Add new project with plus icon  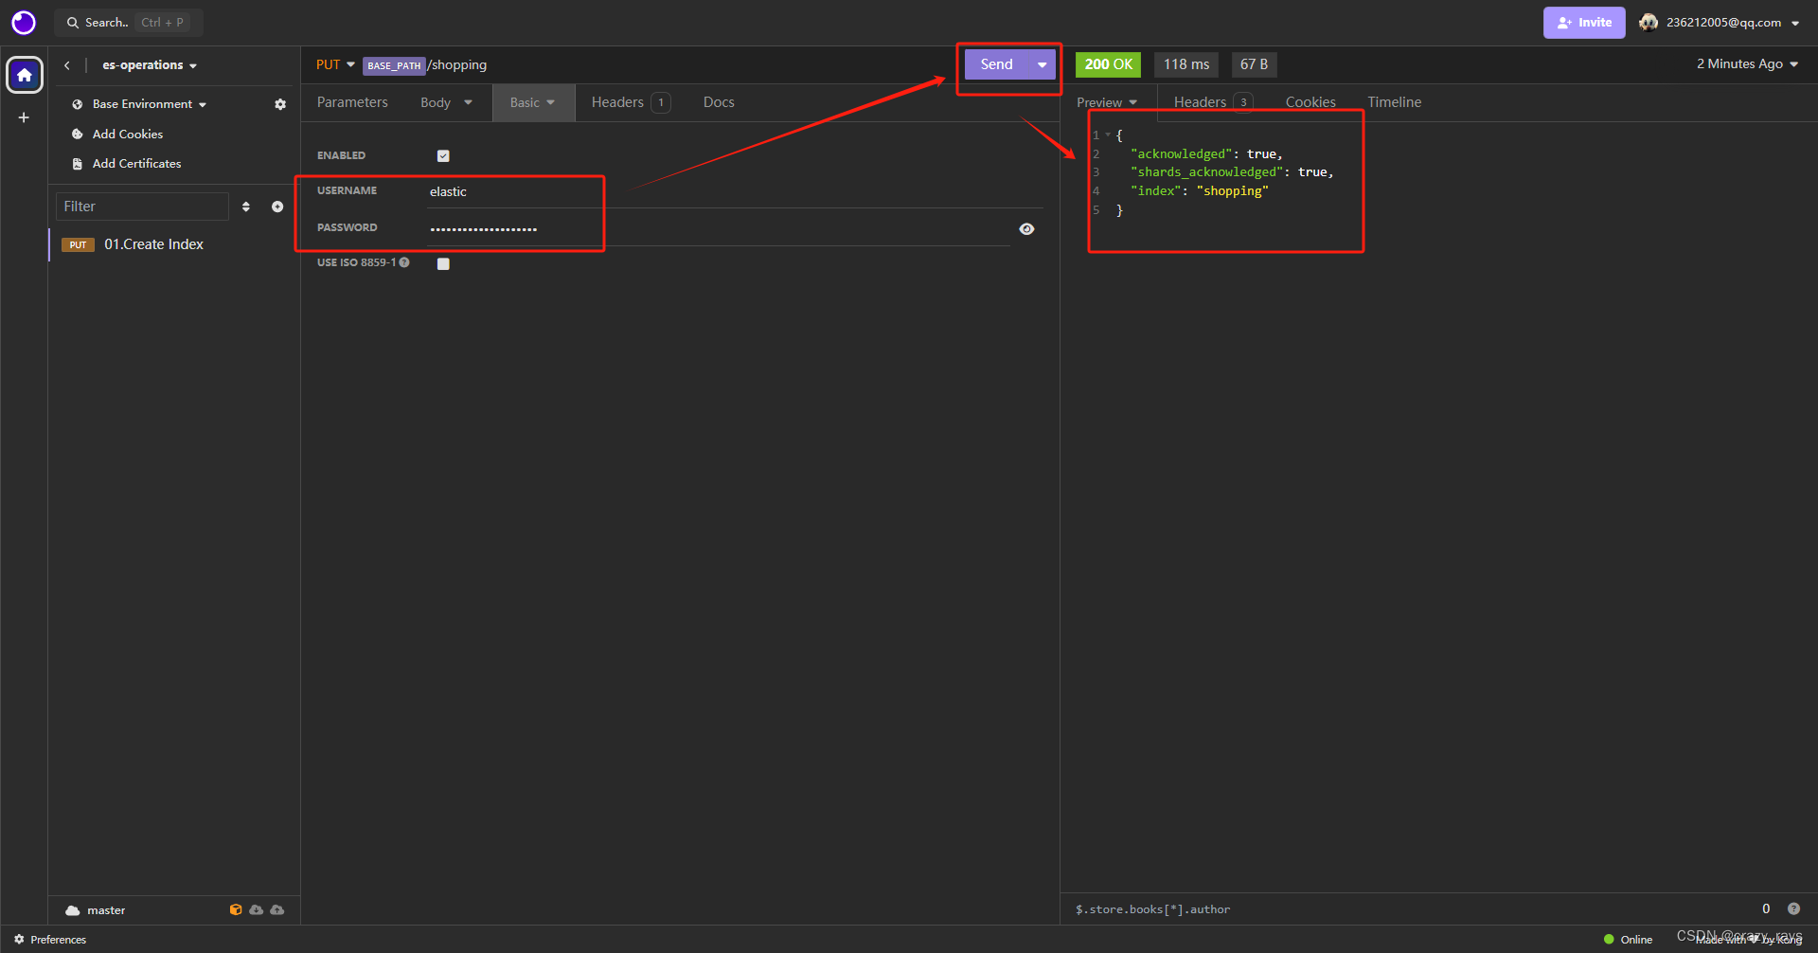point(24,117)
